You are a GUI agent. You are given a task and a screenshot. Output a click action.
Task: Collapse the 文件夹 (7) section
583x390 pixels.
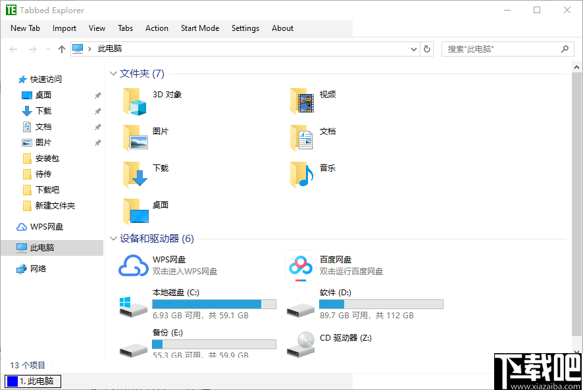tap(113, 73)
